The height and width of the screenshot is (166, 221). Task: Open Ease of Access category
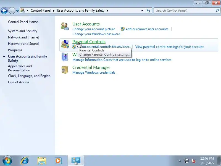pos(19,82)
